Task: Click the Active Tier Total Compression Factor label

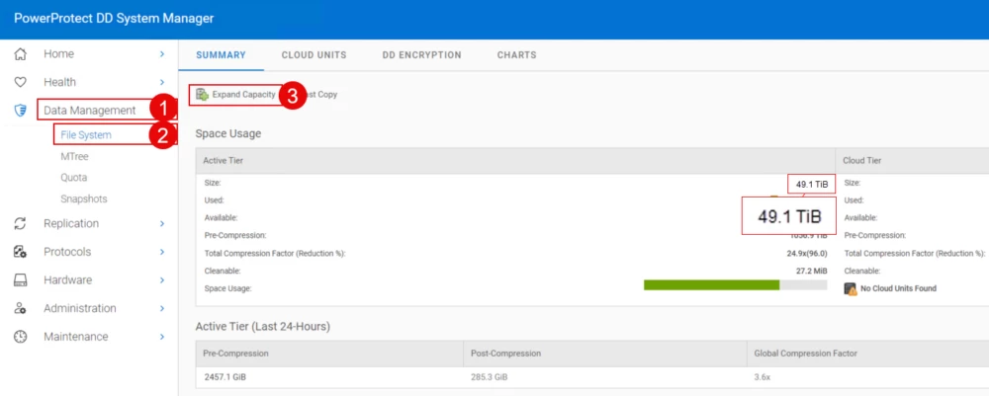Action: [x=275, y=253]
